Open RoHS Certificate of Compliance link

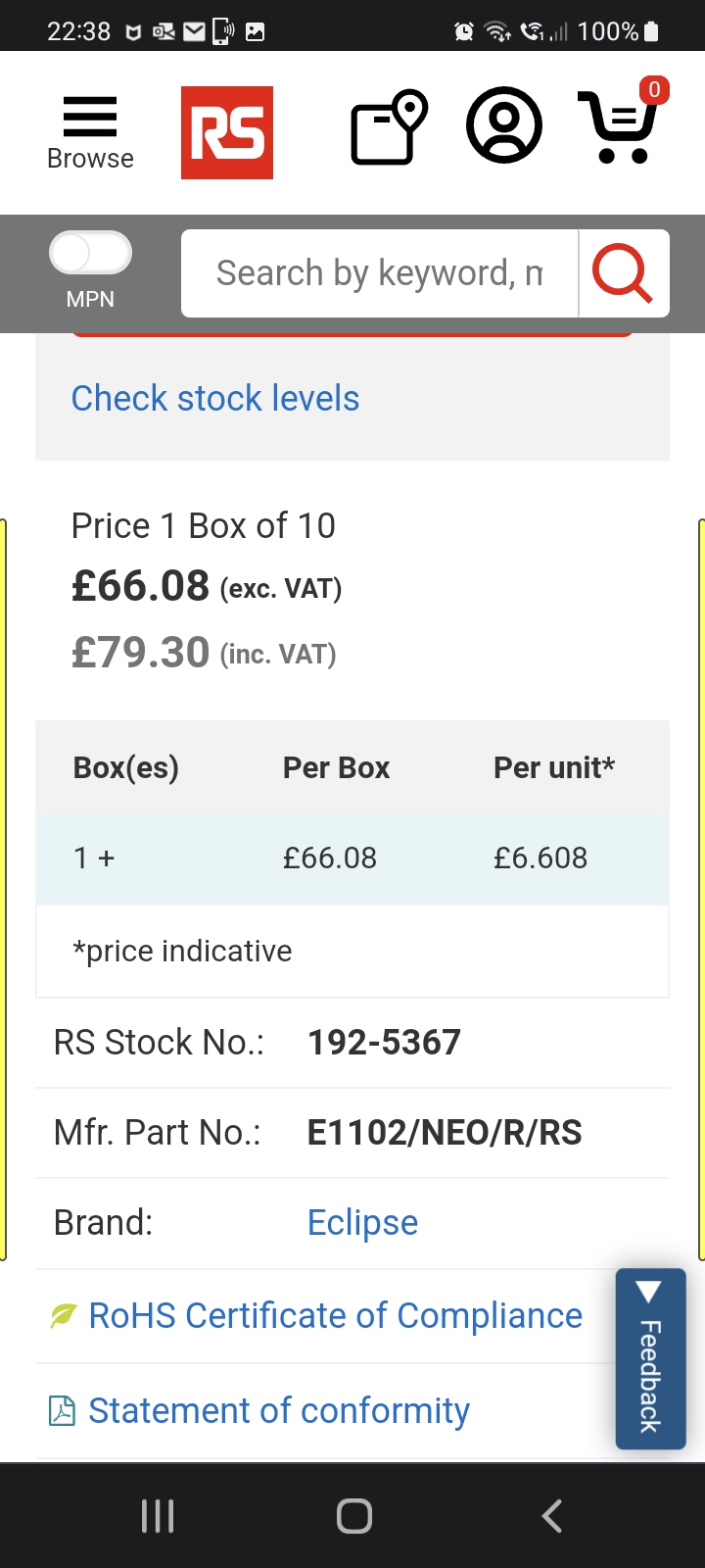click(x=335, y=1316)
